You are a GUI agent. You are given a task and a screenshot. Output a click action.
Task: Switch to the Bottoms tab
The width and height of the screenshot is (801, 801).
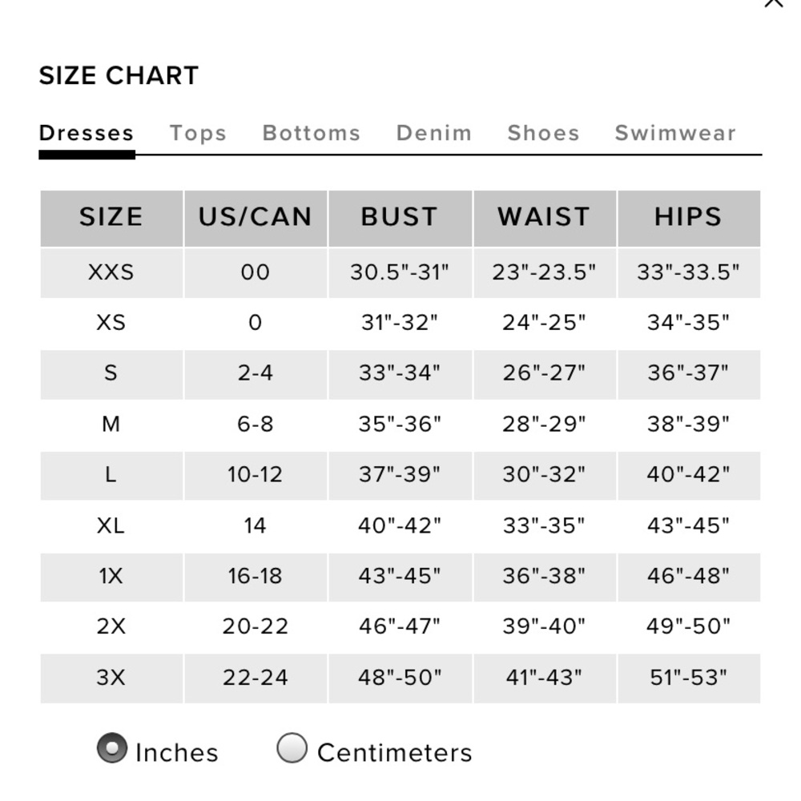coord(312,133)
